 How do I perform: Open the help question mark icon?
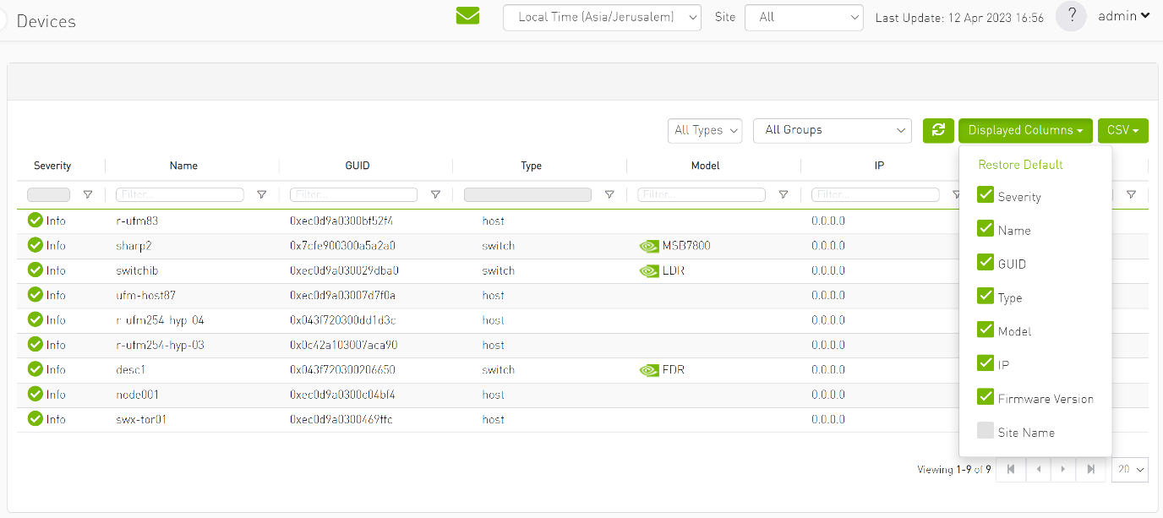pos(1071,16)
